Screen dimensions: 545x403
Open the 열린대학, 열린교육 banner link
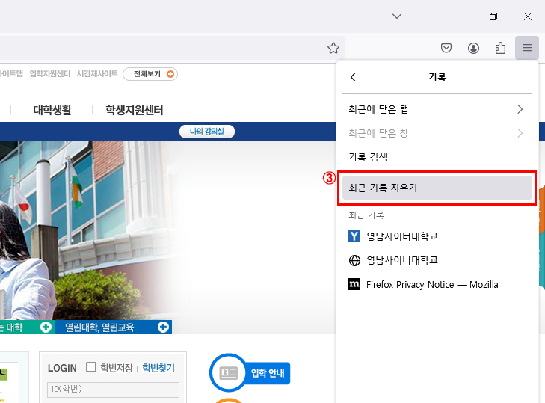[x=99, y=327]
